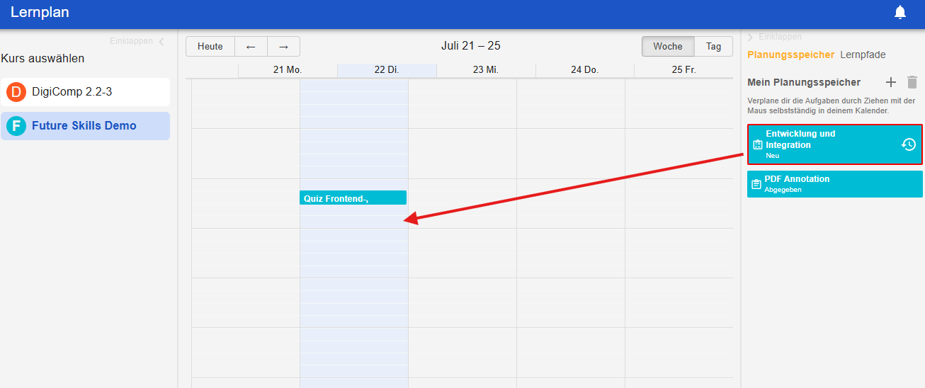Click clipboard icon on PDF Annotation task

pos(756,184)
